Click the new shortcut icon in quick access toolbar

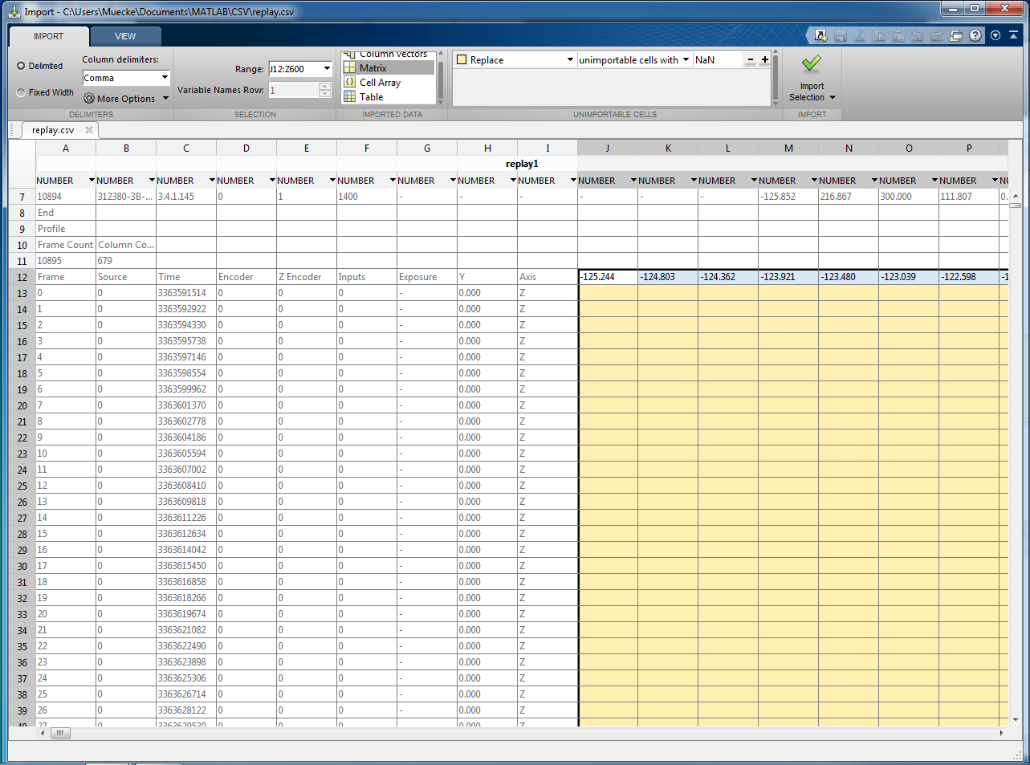(820, 35)
